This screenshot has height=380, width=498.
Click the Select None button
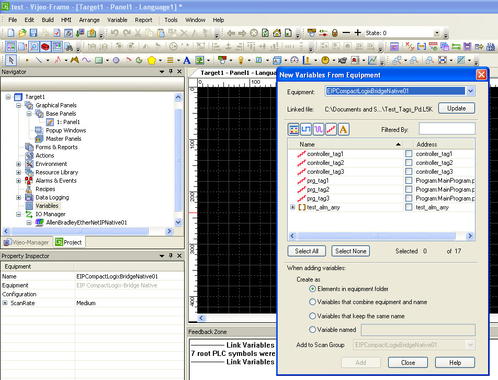point(350,251)
